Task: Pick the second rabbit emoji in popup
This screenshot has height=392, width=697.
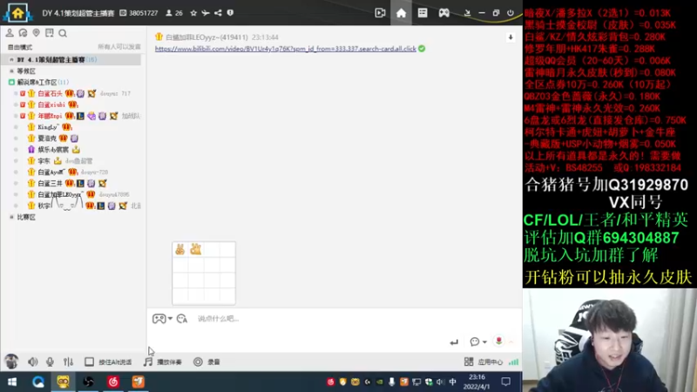Action: tap(195, 249)
